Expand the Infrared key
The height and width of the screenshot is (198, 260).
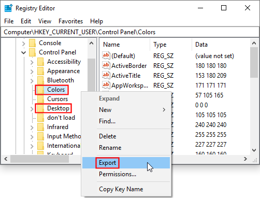(x=32, y=128)
